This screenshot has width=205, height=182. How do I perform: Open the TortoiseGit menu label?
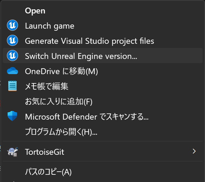[45, 152]
